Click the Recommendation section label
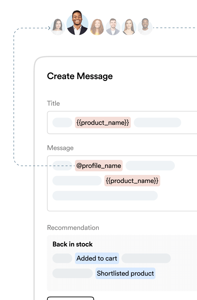 point(73,228)
